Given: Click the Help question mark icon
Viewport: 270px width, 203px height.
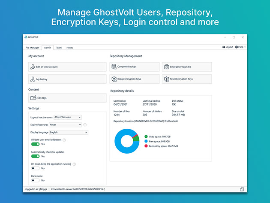Looking at the screenshot, I should click(237, 47).
